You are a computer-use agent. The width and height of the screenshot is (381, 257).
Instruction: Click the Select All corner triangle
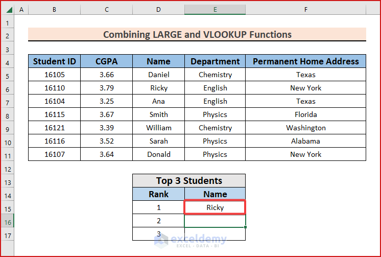pos(9,10)
